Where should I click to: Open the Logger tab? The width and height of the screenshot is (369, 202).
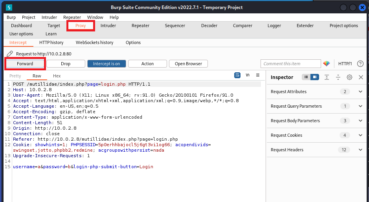(274, 26)
